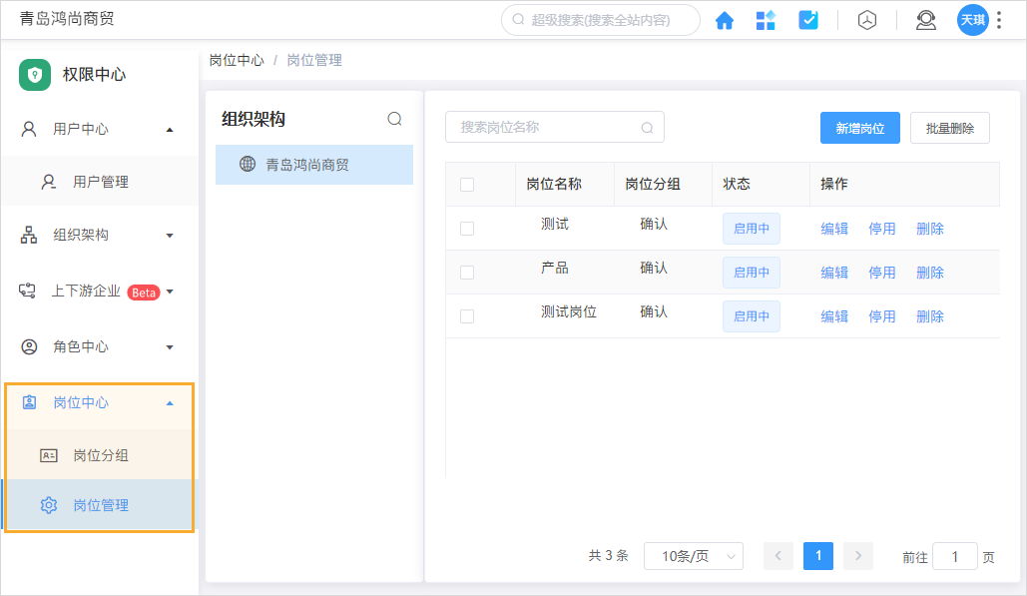Click 停用 on the 测试岗位 row
The height and width of the screenshot is (596, 1027).
[x=881, y=315]
